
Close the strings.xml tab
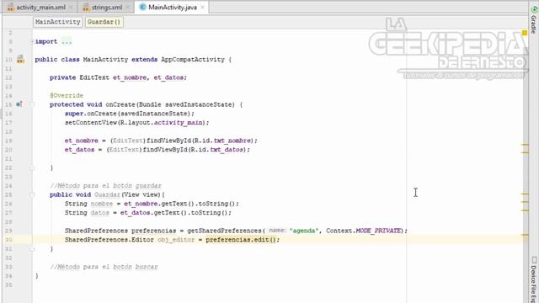coord(127,8)
